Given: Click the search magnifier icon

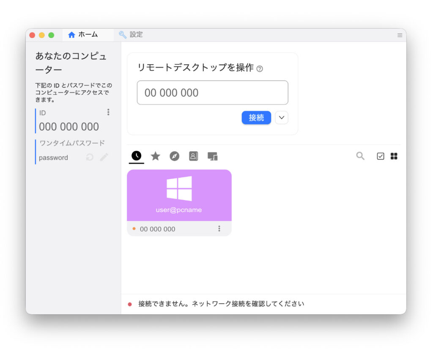Looking at the screenshot, I should pos(360,156).
